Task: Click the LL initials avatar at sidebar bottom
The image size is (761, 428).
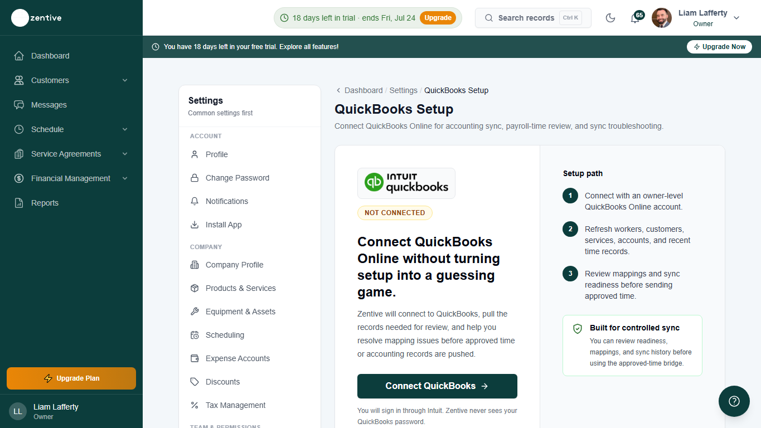Action: [x=18, y=411]
